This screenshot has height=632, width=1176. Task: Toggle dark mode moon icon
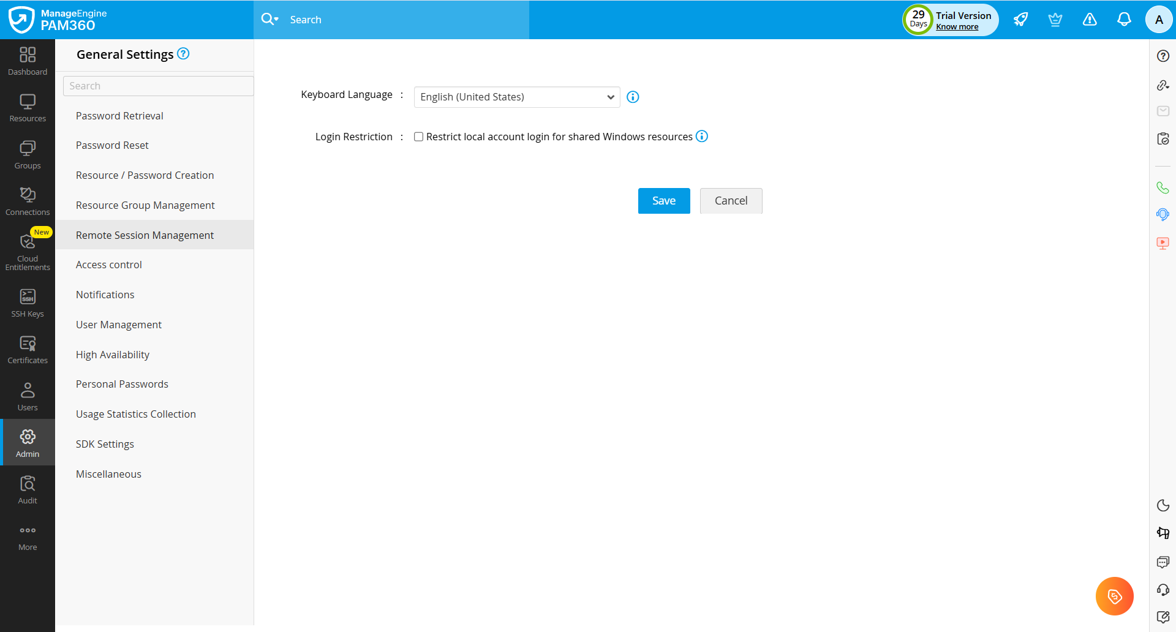coord(1163,505)
